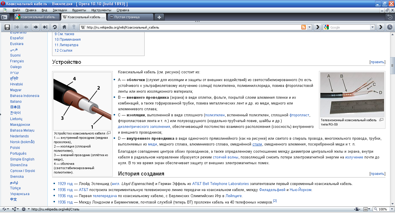
Task: Open the диэлектрического заполнения link
Action: click(x=144, y=126)
